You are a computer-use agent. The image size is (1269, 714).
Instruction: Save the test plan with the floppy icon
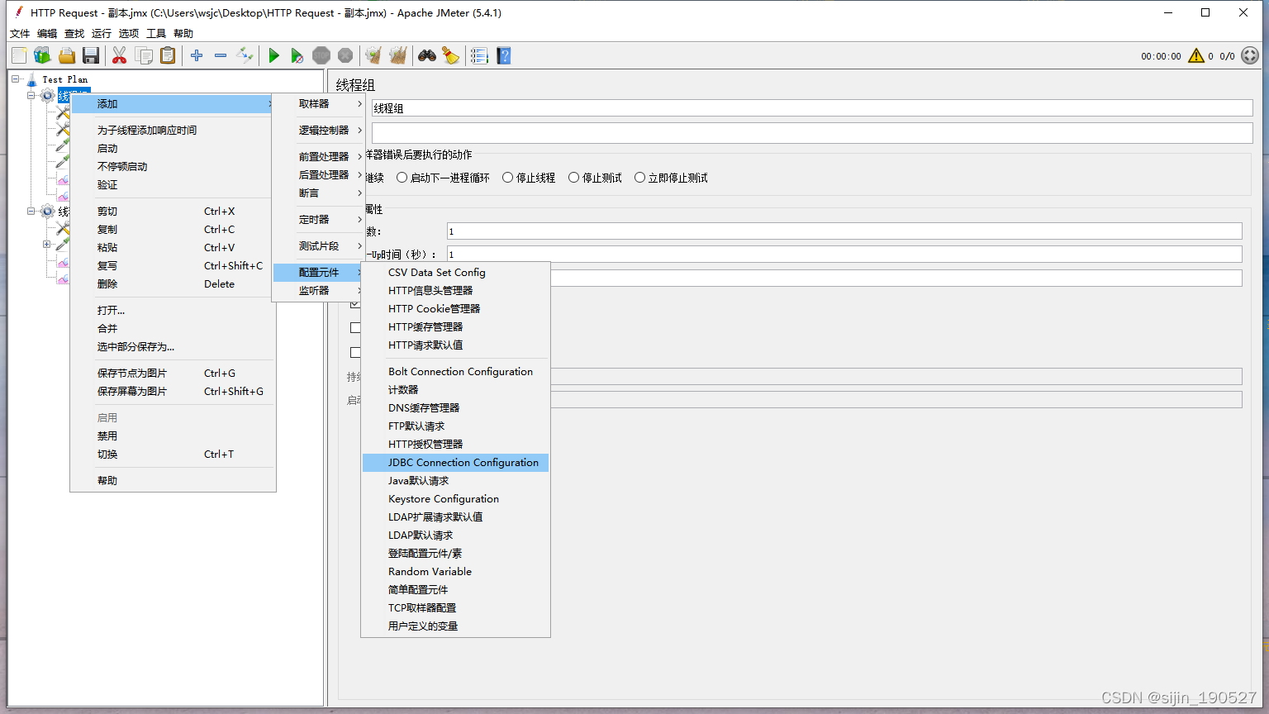pyautogui.click(x=91, y=55)
